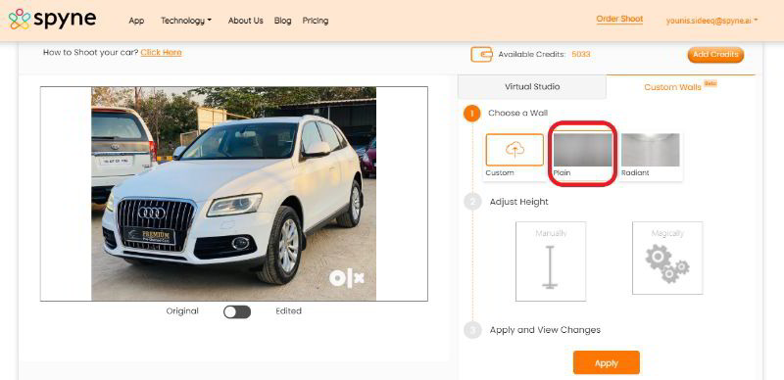Switch to the Virtual Studio tab
Viewport: 784px width, 380px height.
[532, 87]
